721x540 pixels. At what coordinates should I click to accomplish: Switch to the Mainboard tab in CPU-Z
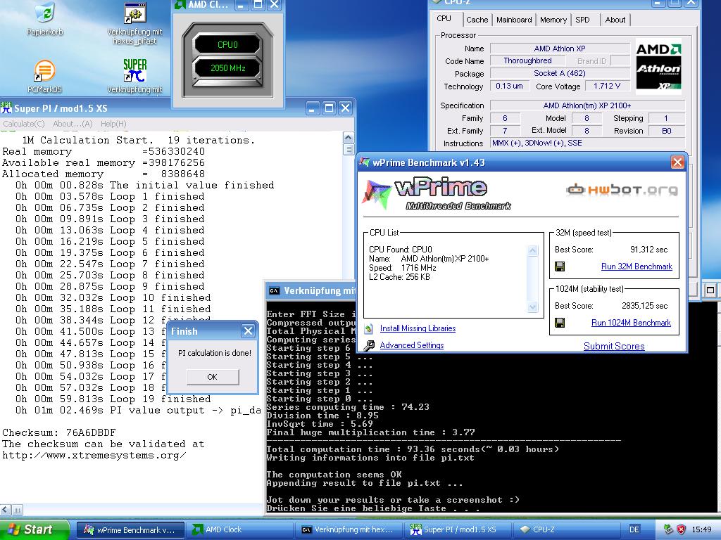[x=513, y=20]
